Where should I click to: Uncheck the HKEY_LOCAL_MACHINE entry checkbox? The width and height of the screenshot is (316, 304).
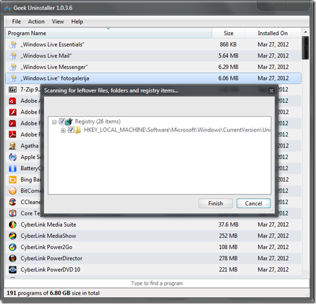click(x=71, y=130)
